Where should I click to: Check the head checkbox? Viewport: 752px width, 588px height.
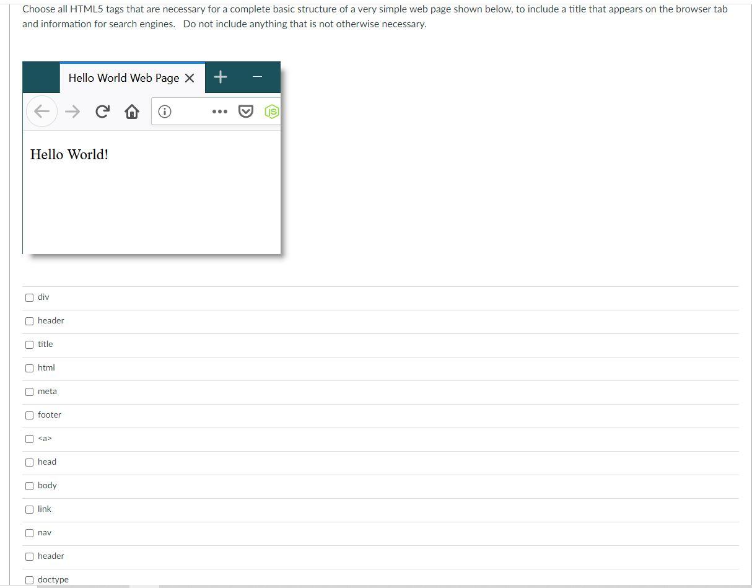point(29,462)
